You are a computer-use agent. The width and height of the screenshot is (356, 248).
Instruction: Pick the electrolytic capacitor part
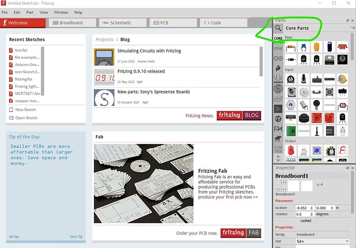click(x=330, y=47)
